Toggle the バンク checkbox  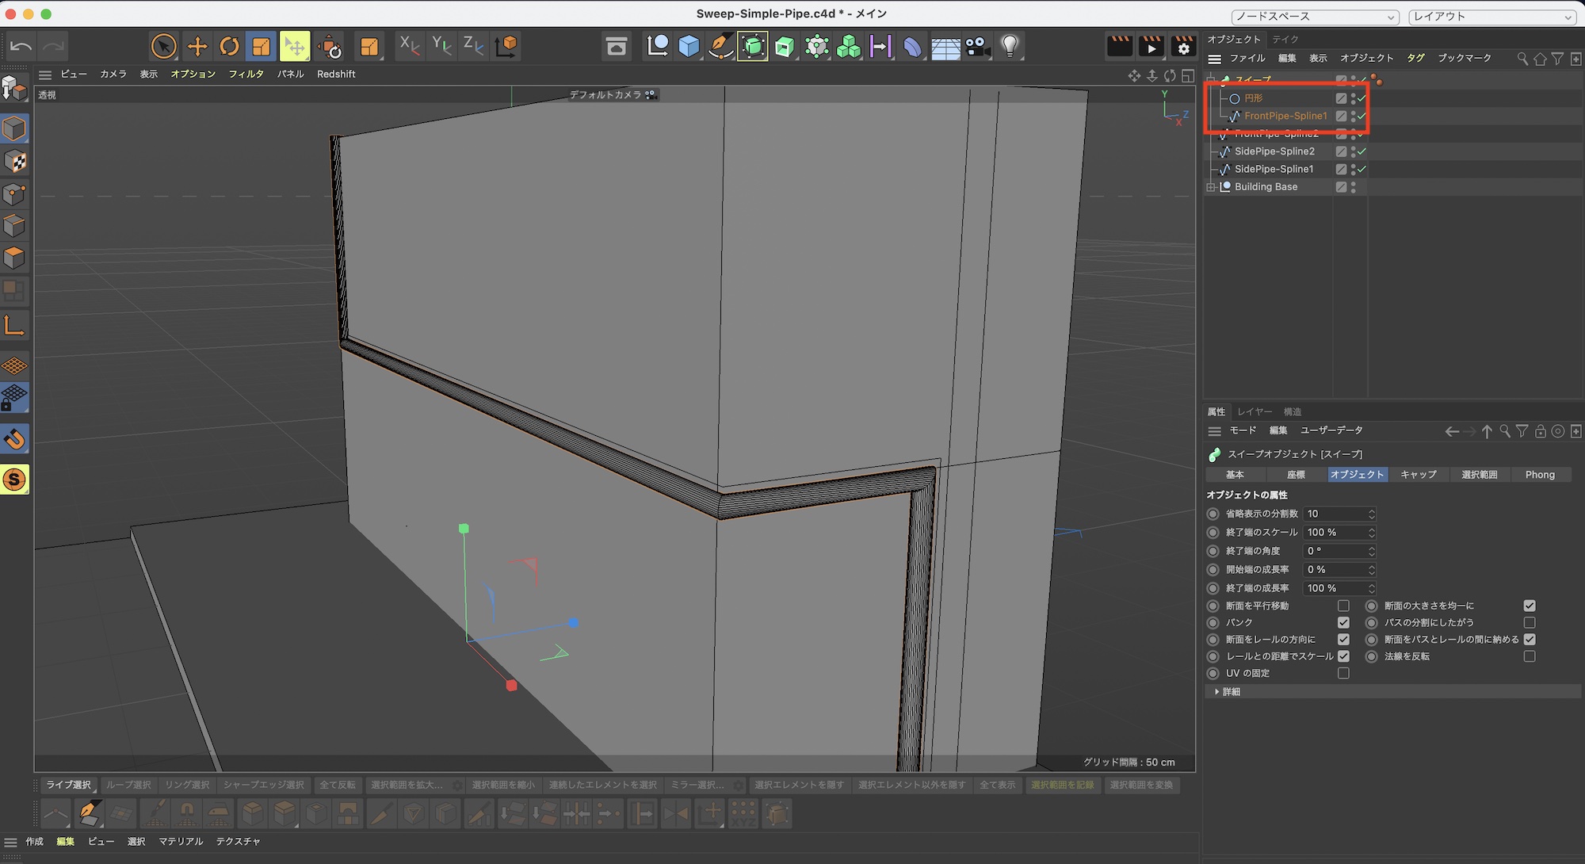tap(1343, 622)
